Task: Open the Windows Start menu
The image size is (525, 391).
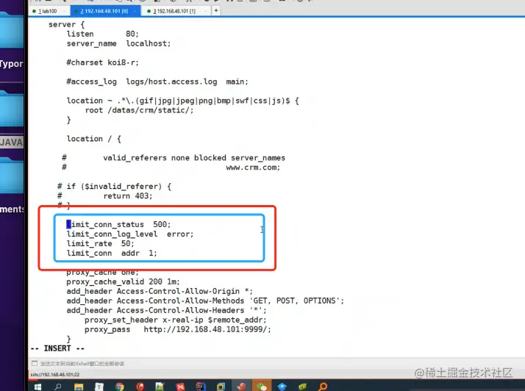Action: coord(37,387)
